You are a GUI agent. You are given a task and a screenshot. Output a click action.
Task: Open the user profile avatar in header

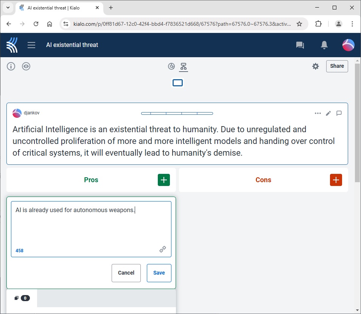[x=348, y=45]
